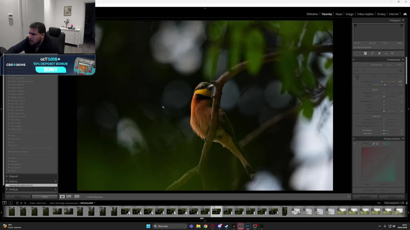
Task: Click the Kopiuj settings button
Action: pyautogui.click(x=18, y=197)
